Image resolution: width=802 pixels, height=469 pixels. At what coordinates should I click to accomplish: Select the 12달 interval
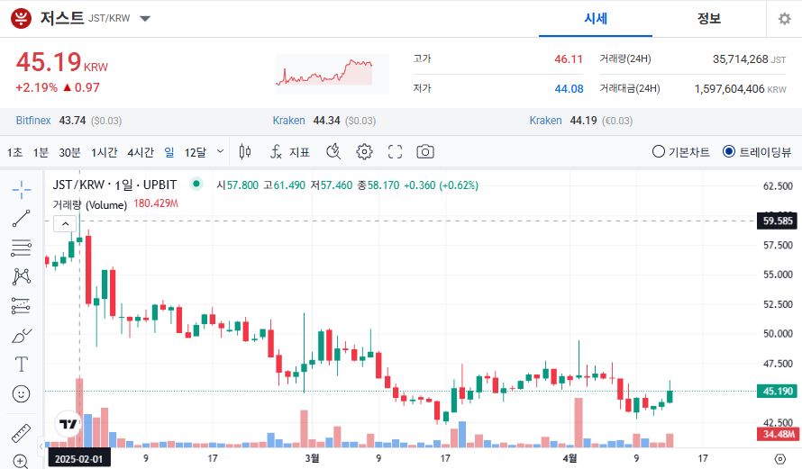pyautogui.click(x=196, y=152)
